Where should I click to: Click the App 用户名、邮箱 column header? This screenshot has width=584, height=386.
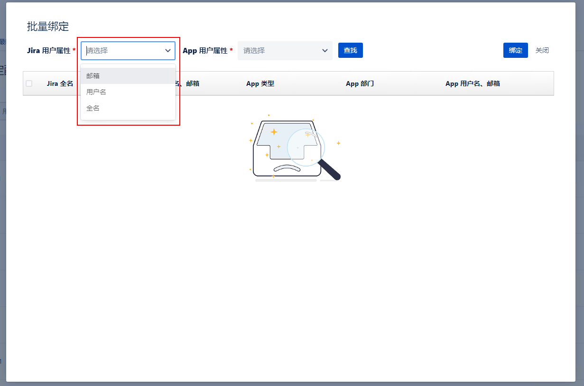473,83
